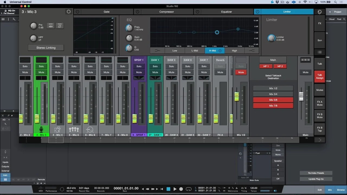Viewport: 347px width, 195px height.
Task: Select the Low EQ band
Action: pos(175,51)
